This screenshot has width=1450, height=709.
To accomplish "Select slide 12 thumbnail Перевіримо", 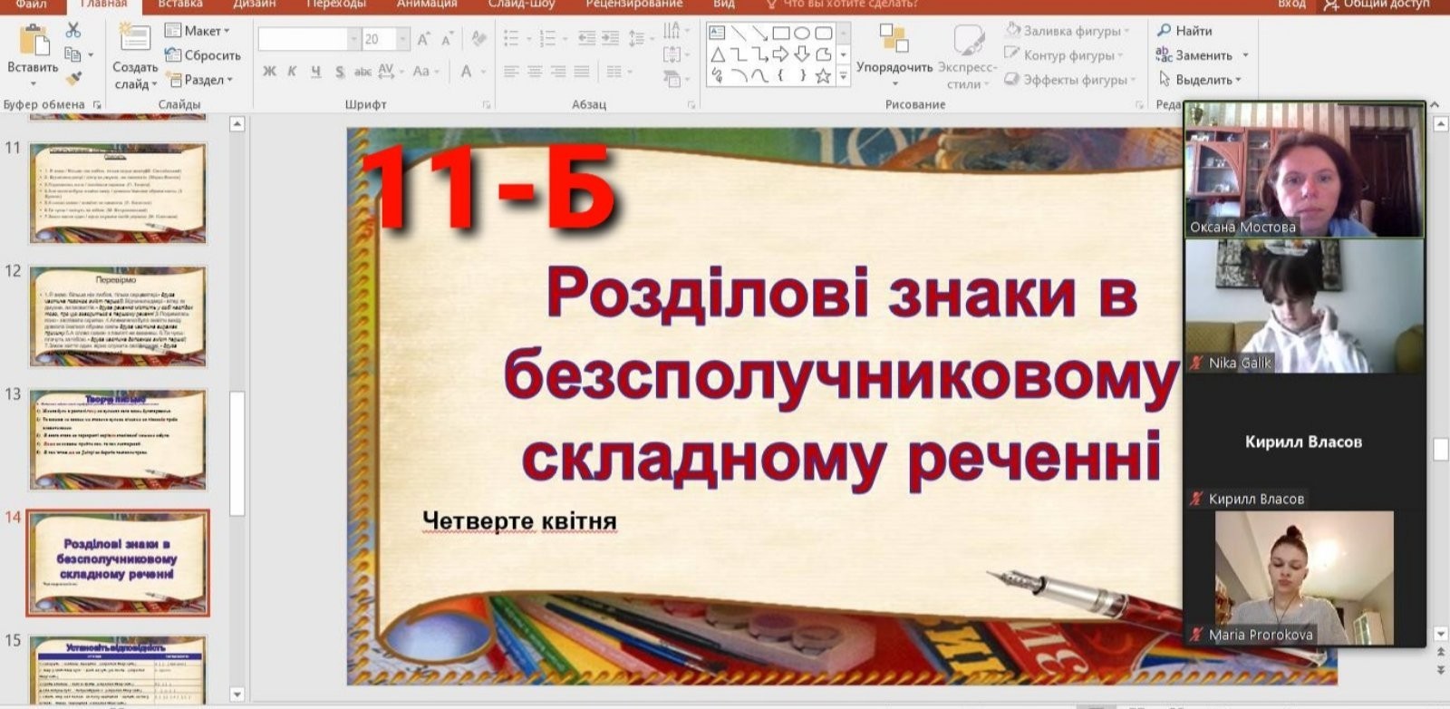I will pyautogui.click(x=118, y=316).
